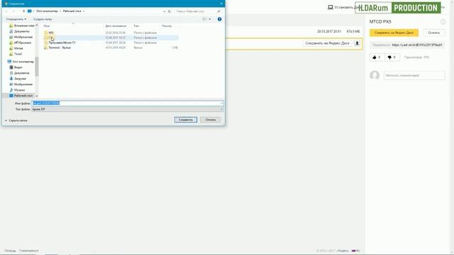Click the Отмена button in dialog
This screenshot has width=454, height=255.
211,120
